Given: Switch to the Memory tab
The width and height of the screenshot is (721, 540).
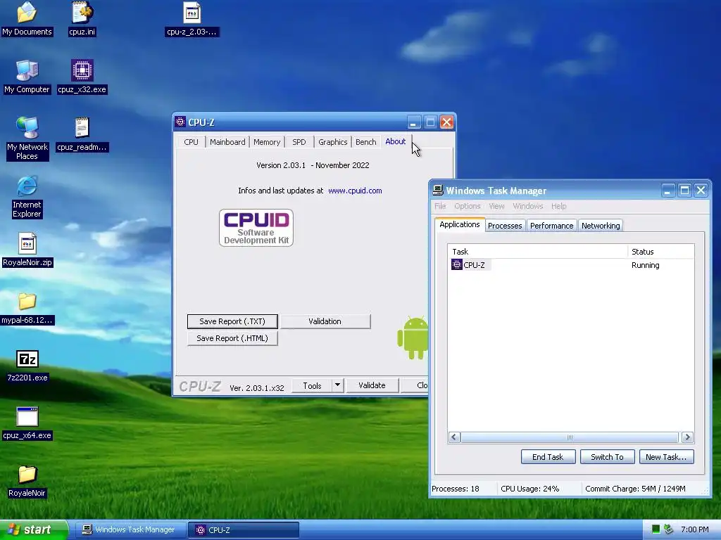Looking at the screenshot, I should [x=267, y=142].
